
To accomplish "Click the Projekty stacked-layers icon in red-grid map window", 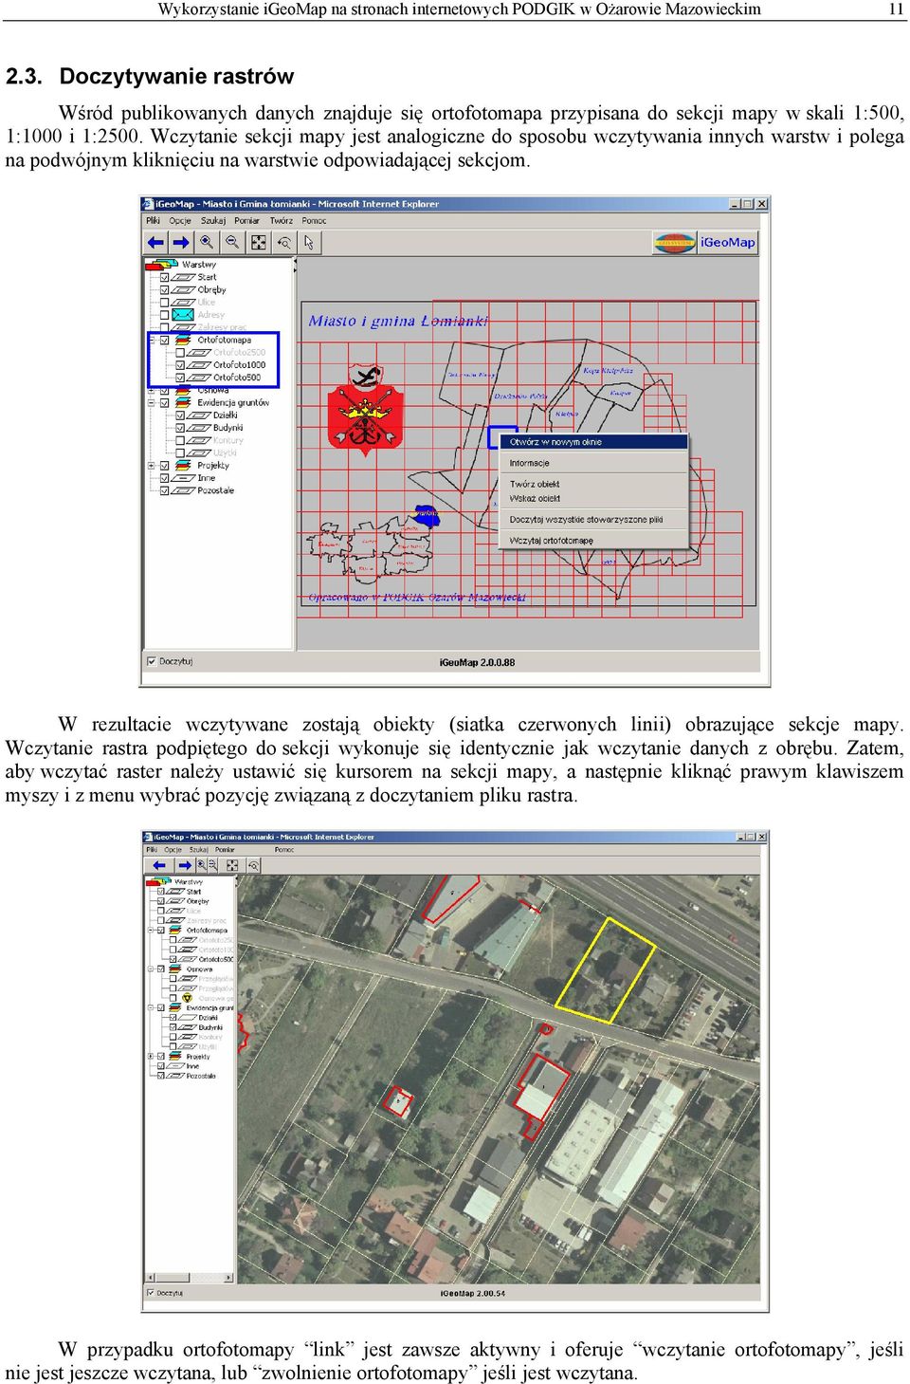I will pyautogui.click(x=182, y=466).
